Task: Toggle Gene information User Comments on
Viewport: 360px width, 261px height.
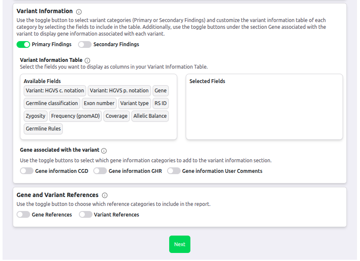Action: [173, 171]
